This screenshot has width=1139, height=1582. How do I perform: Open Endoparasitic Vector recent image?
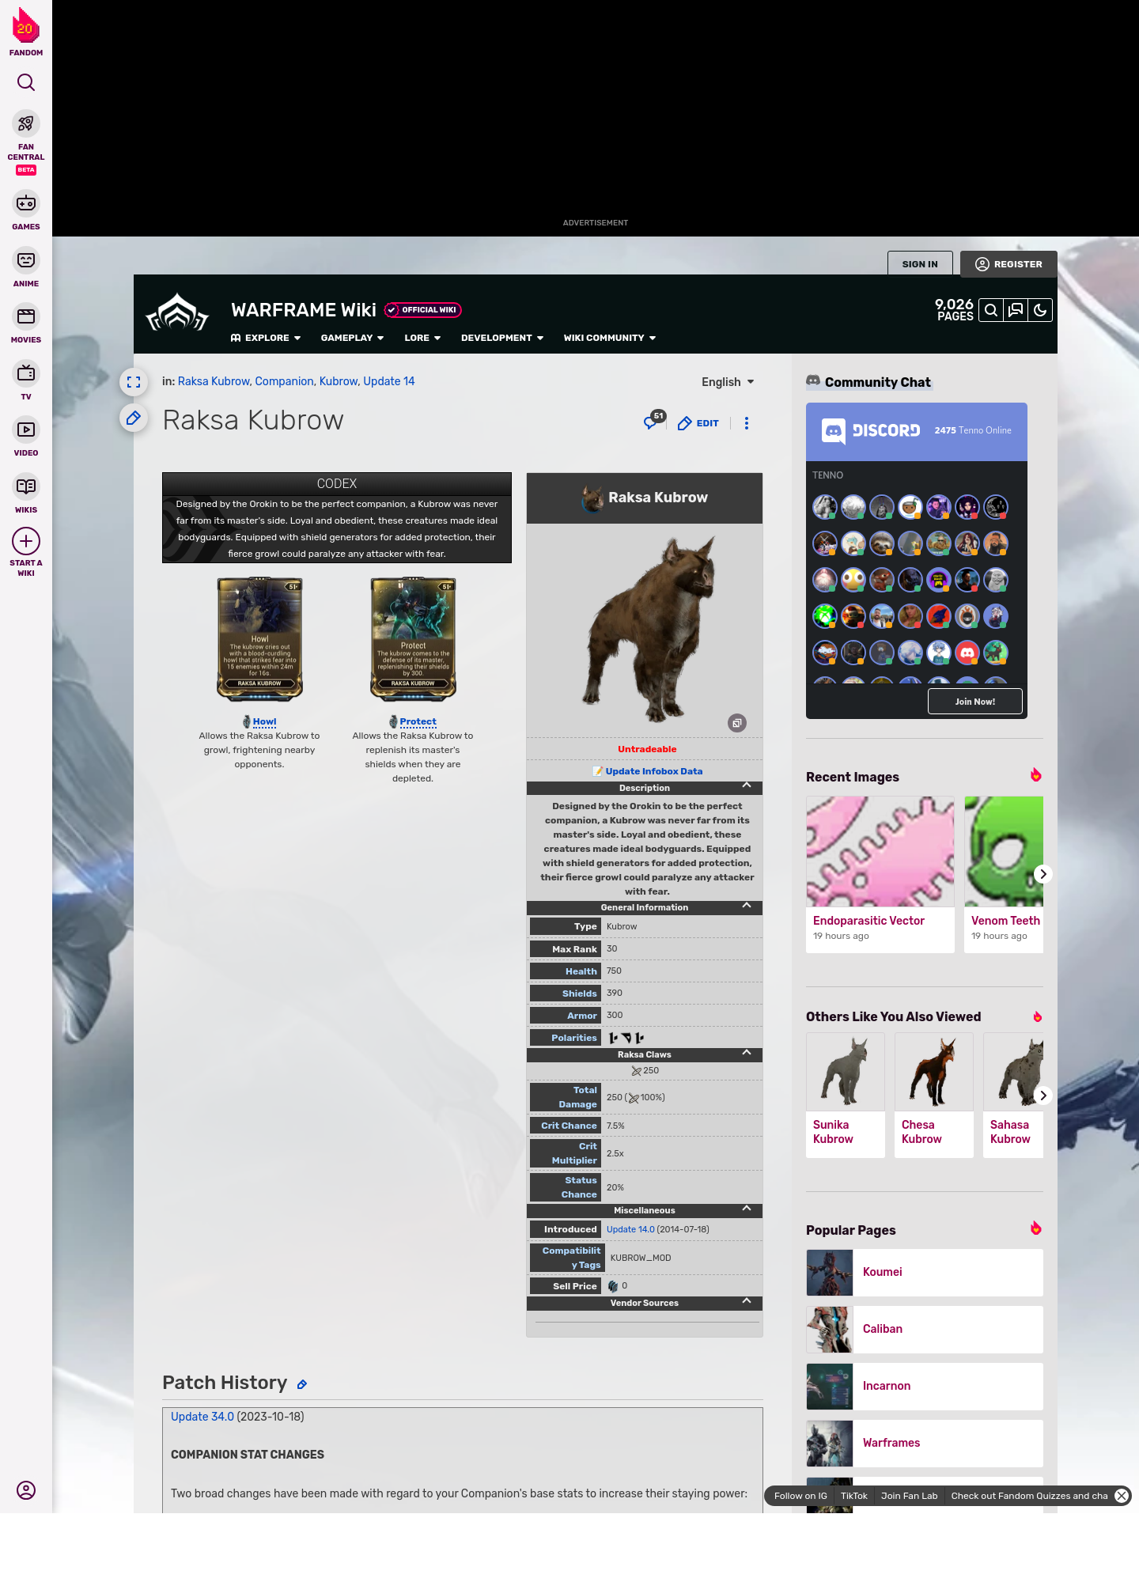pos(880,874)
